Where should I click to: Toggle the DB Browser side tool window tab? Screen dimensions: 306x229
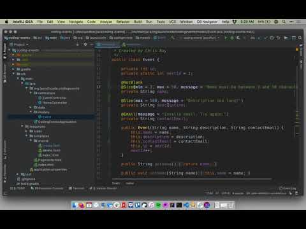click(4, 73)
